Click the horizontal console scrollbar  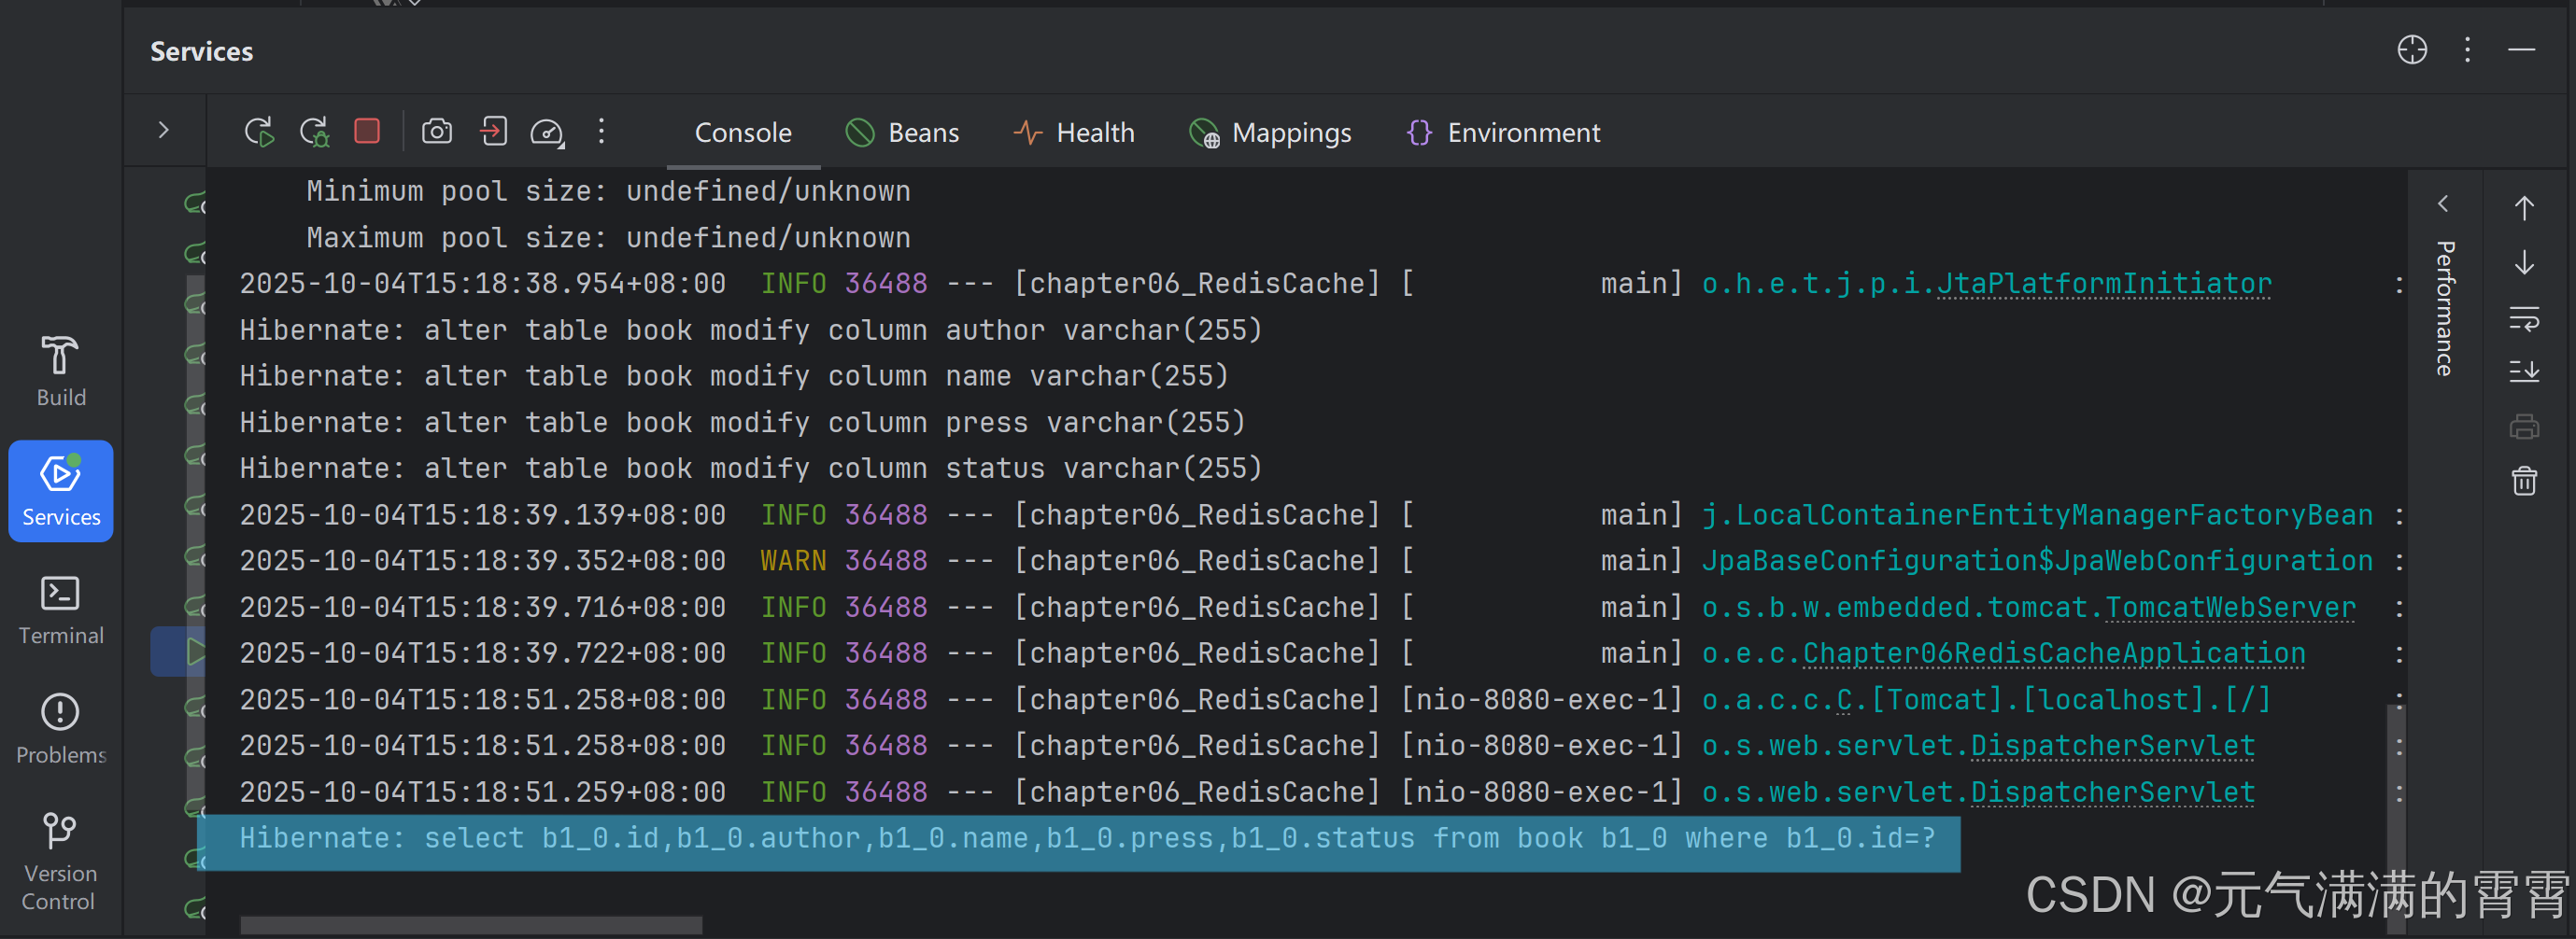[471, 926]
